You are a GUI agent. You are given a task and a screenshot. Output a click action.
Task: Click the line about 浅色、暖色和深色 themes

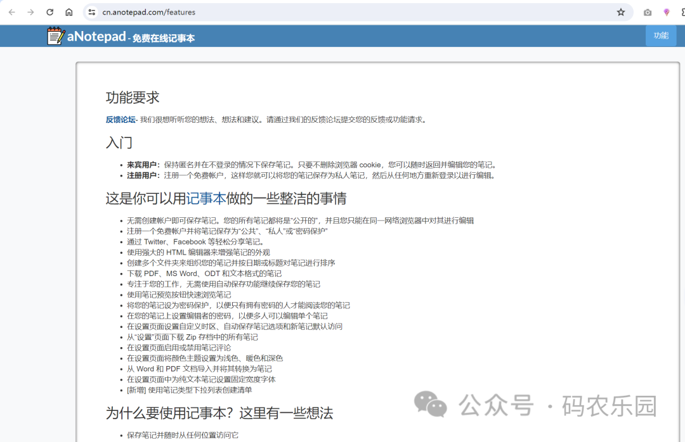[205, 358]
